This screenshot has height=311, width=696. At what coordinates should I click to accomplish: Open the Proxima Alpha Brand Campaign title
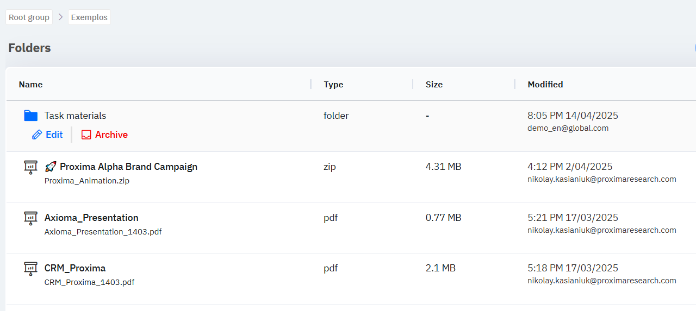click(x=128, y=167)
